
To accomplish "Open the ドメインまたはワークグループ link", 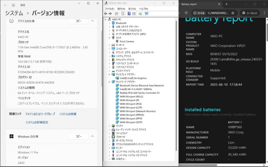I will (x=40, y=114).
